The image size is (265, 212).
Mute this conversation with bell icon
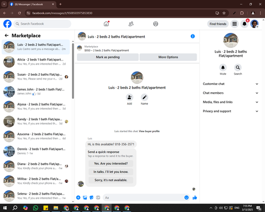[223, 67]
